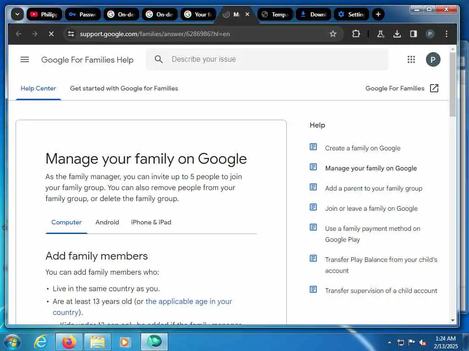Click the scrollbar down arrow

(453, 320)
